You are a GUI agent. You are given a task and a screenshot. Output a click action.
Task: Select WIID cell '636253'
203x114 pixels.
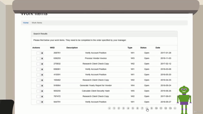coord(57,58)
